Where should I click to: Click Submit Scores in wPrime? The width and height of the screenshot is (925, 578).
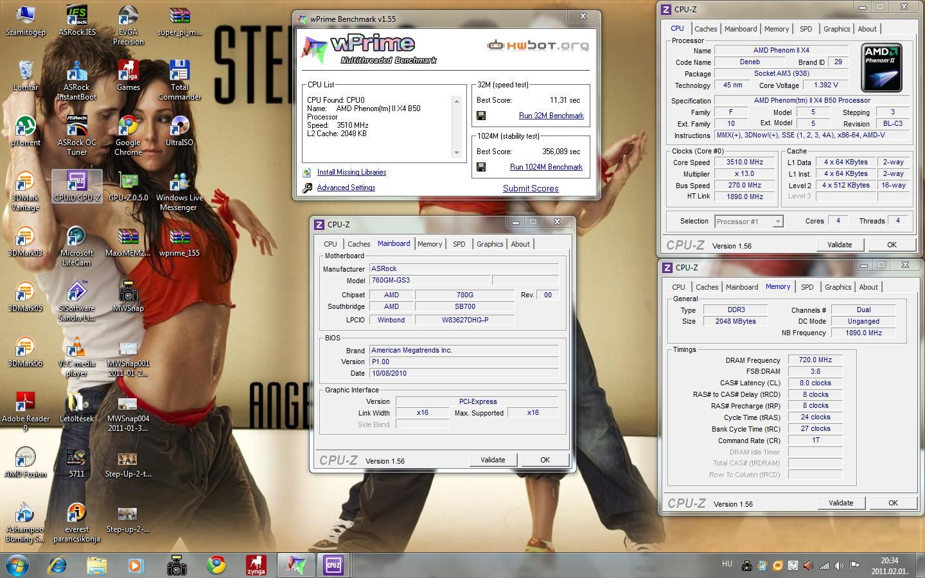tap(531, 188)
